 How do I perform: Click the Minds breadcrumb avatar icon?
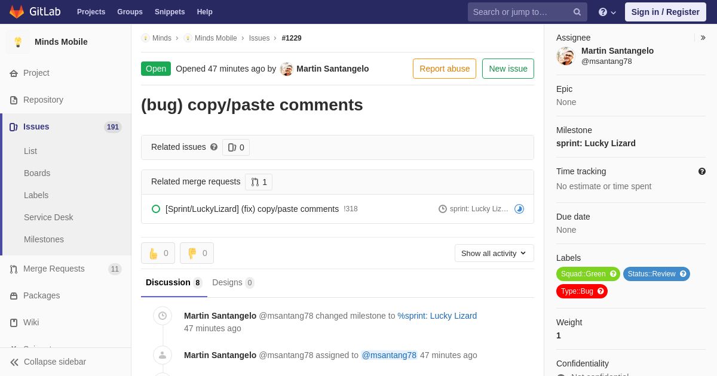click(145, 38)
